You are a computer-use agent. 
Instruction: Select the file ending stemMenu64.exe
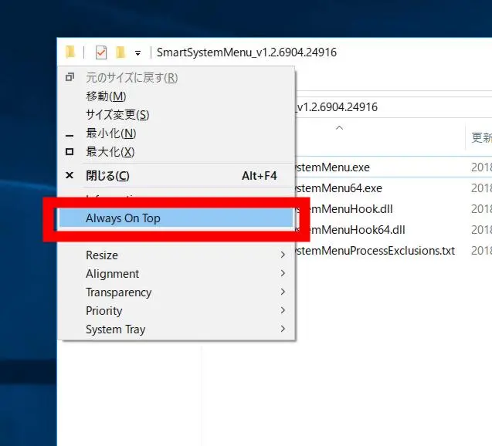point(338,188)
